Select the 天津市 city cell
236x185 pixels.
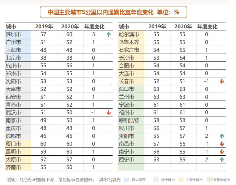coord(18,89)
